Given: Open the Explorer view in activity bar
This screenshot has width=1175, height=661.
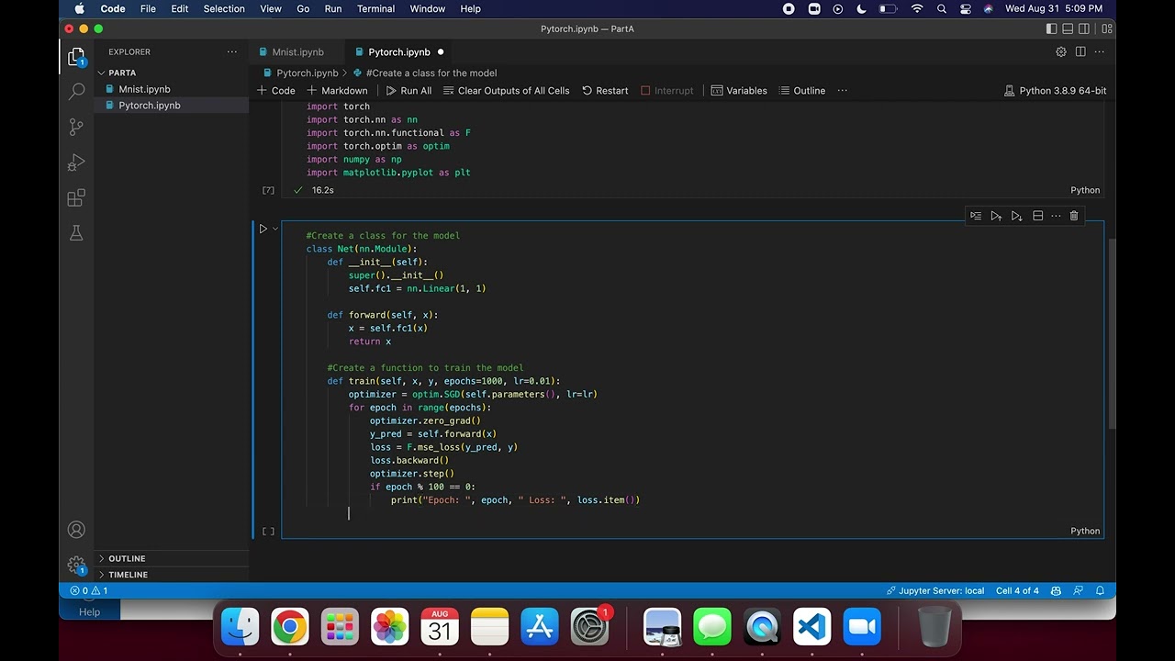Looking at the screenshot, I should click(76, 57).
